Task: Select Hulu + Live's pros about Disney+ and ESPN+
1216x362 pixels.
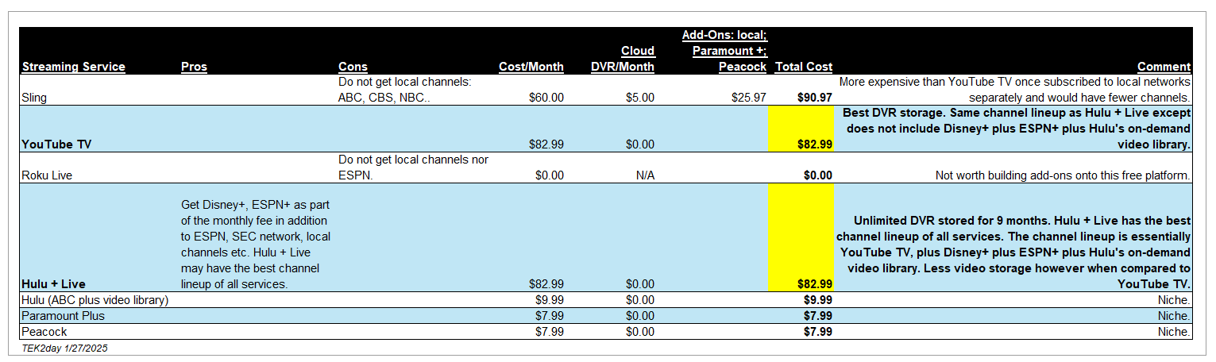Action: tap(256, 245)
